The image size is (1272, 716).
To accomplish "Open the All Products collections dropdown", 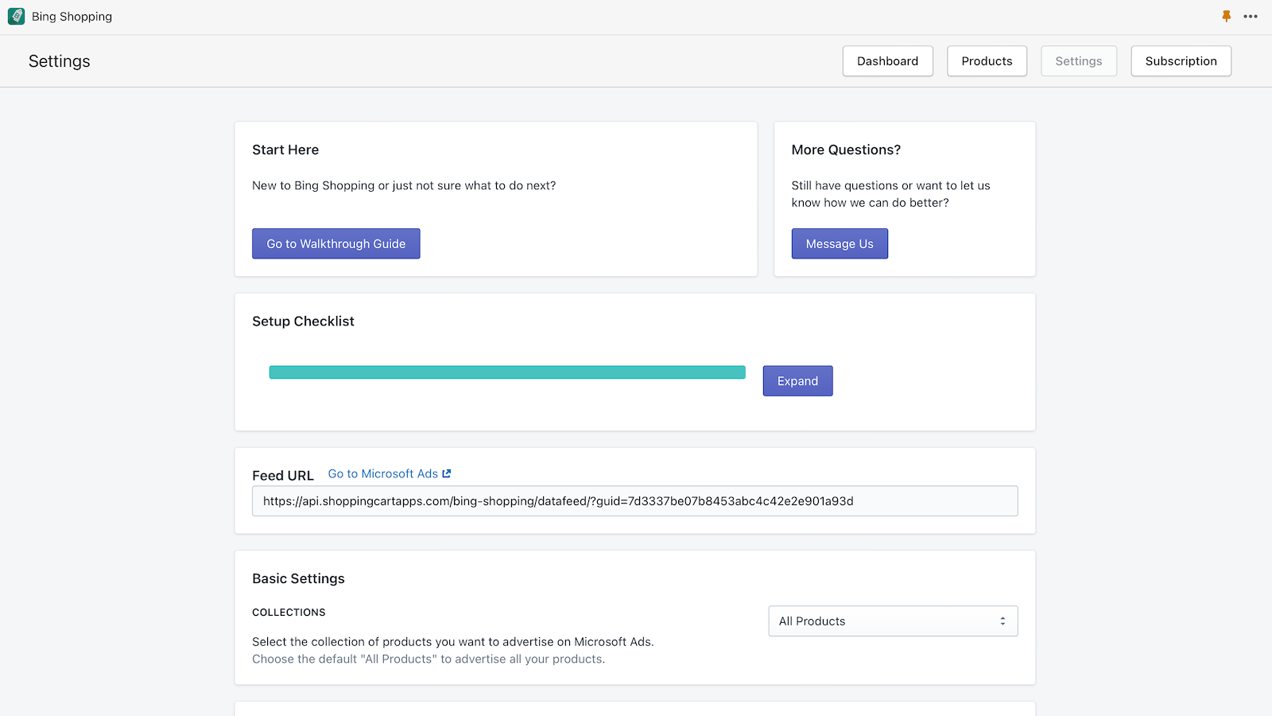I will coord(893,621).
